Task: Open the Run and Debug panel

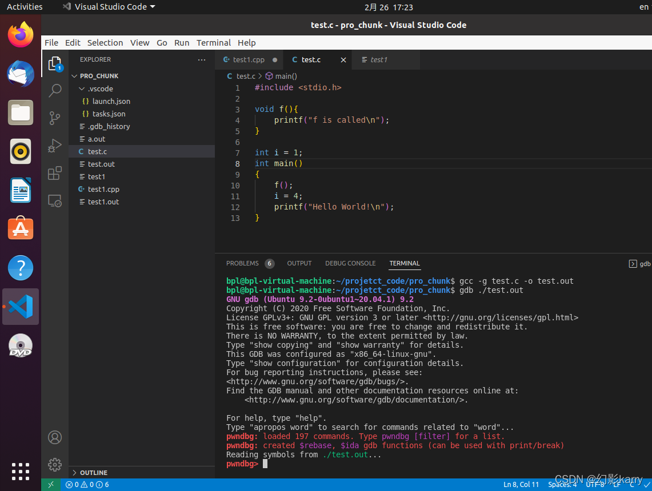Action: [x=54, y=146]
